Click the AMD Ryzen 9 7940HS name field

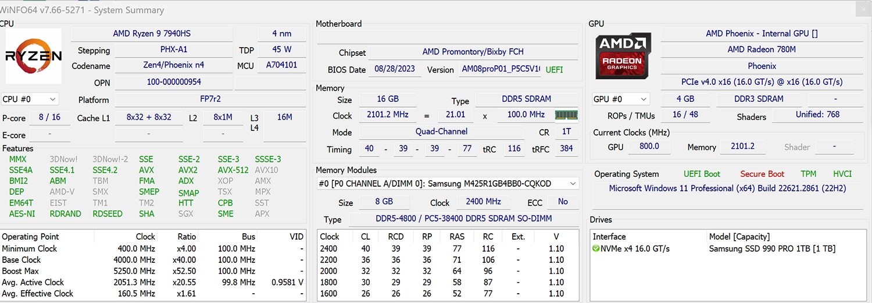tap(150, 34)
